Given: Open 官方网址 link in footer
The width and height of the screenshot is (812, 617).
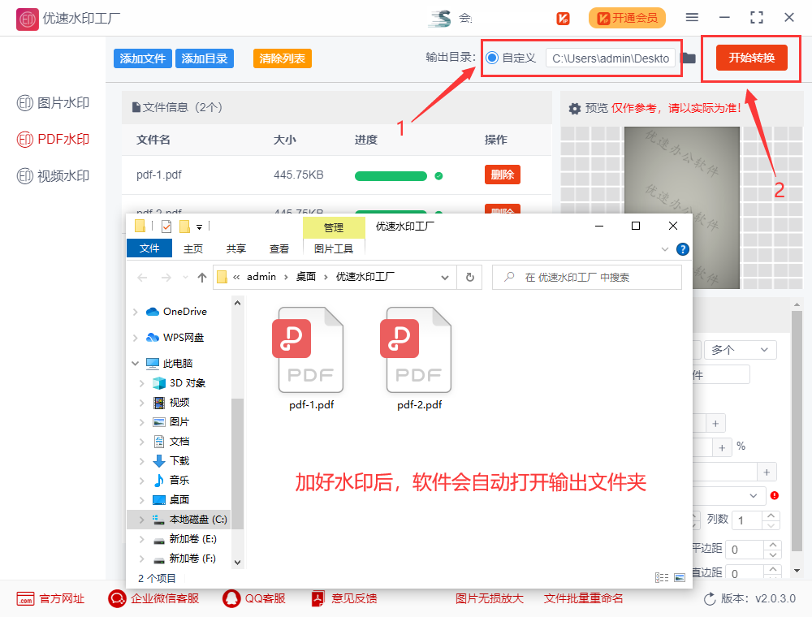Looking at the screenshot, I should click(x=50, y=599).
